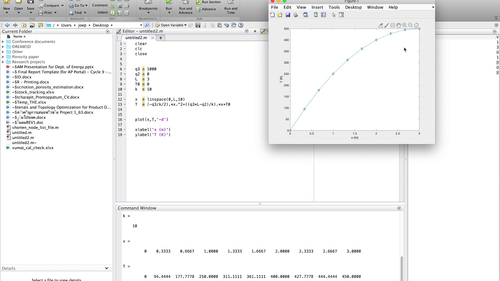Open the Window menu in Figure 1
Viewport: 500px width, 281px height.
coord(375,7)
